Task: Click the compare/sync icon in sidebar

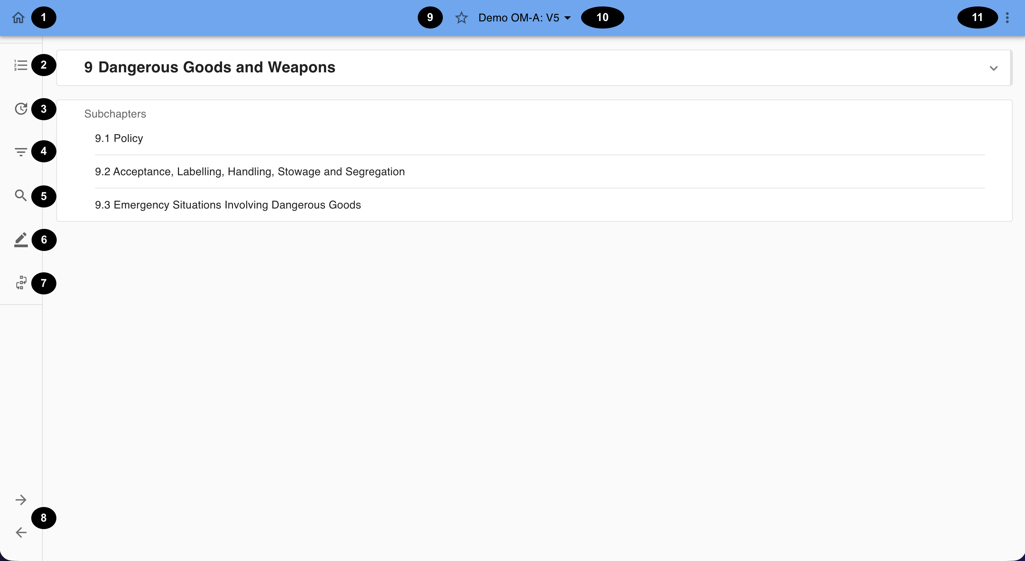Action: tap(21, 283)
